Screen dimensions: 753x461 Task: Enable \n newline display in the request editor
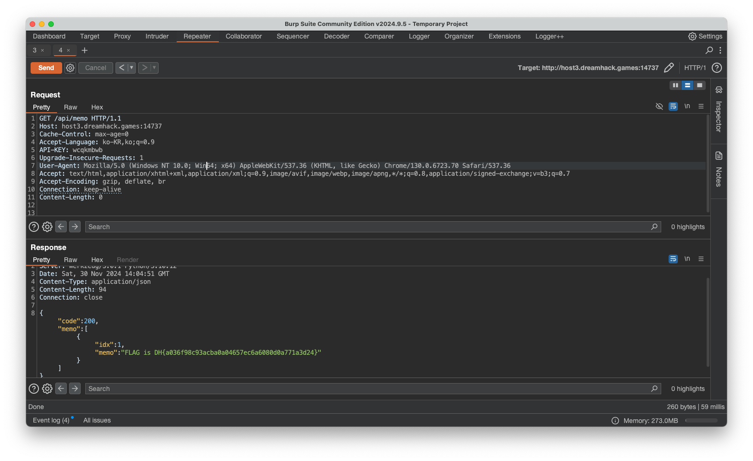(x=687, y=106)
